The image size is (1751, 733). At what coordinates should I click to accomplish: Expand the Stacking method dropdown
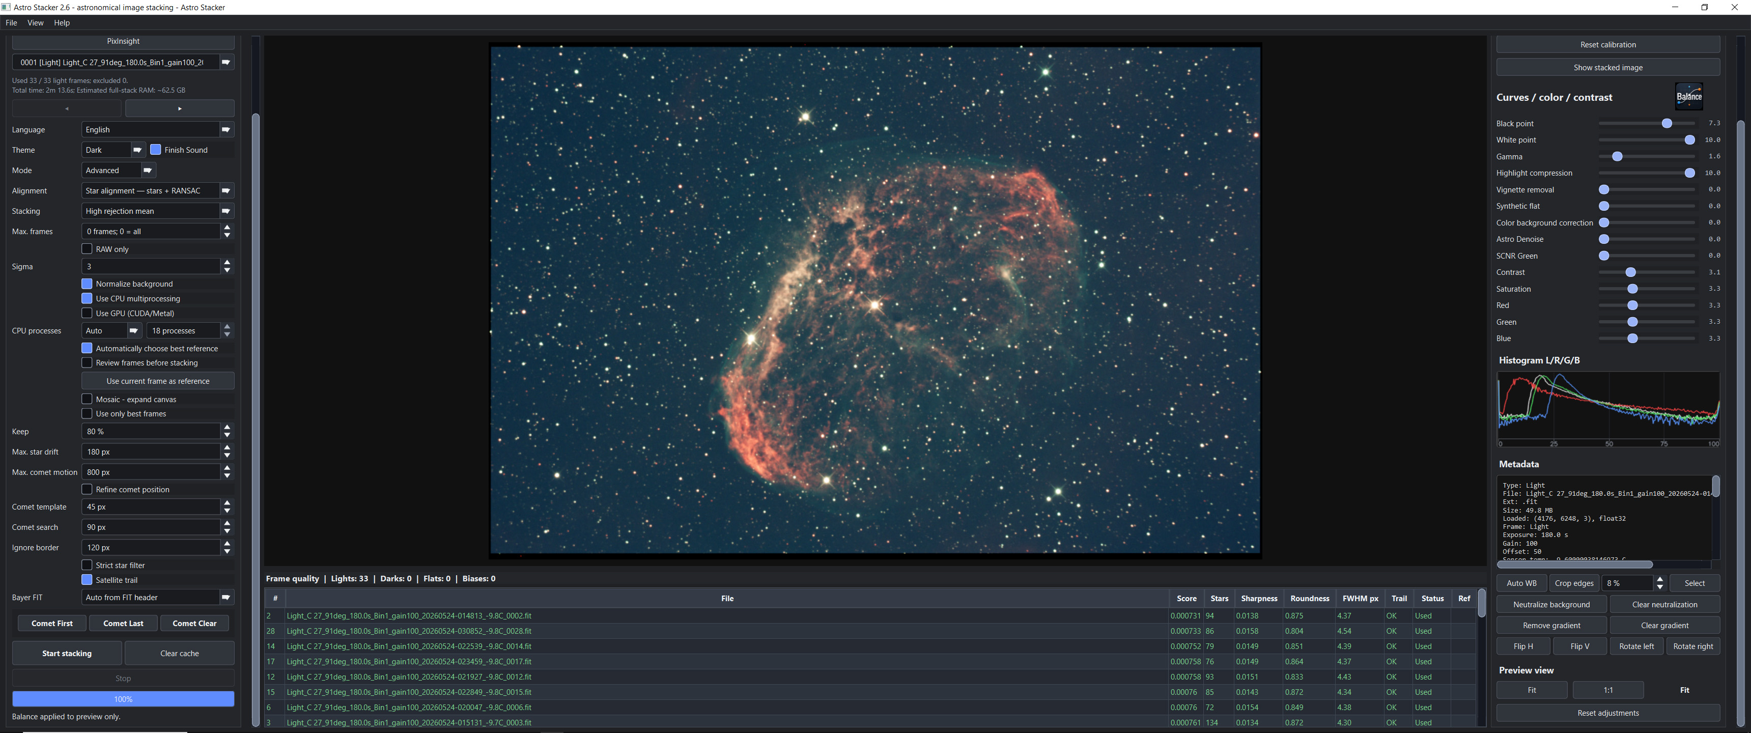[158, 211]
